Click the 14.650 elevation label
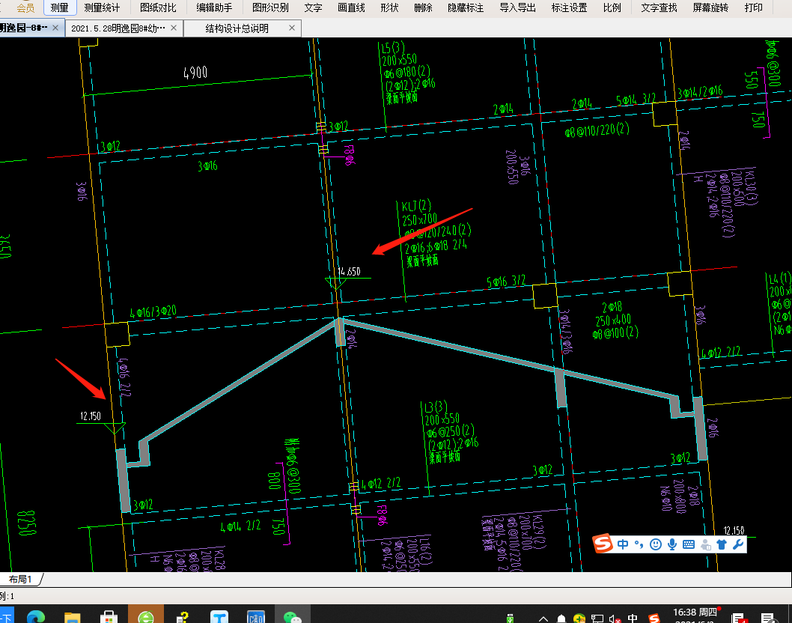Screen dimensions: 792x623 coord(349,271)
